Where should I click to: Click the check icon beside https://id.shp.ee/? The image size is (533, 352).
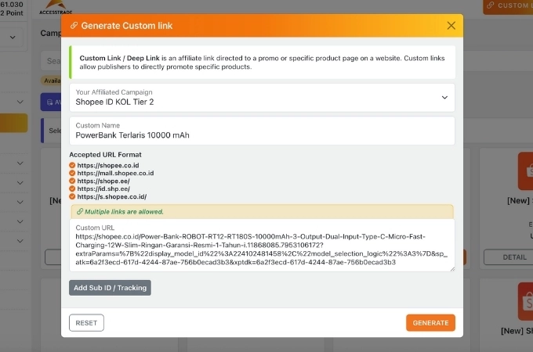point(72,189)
